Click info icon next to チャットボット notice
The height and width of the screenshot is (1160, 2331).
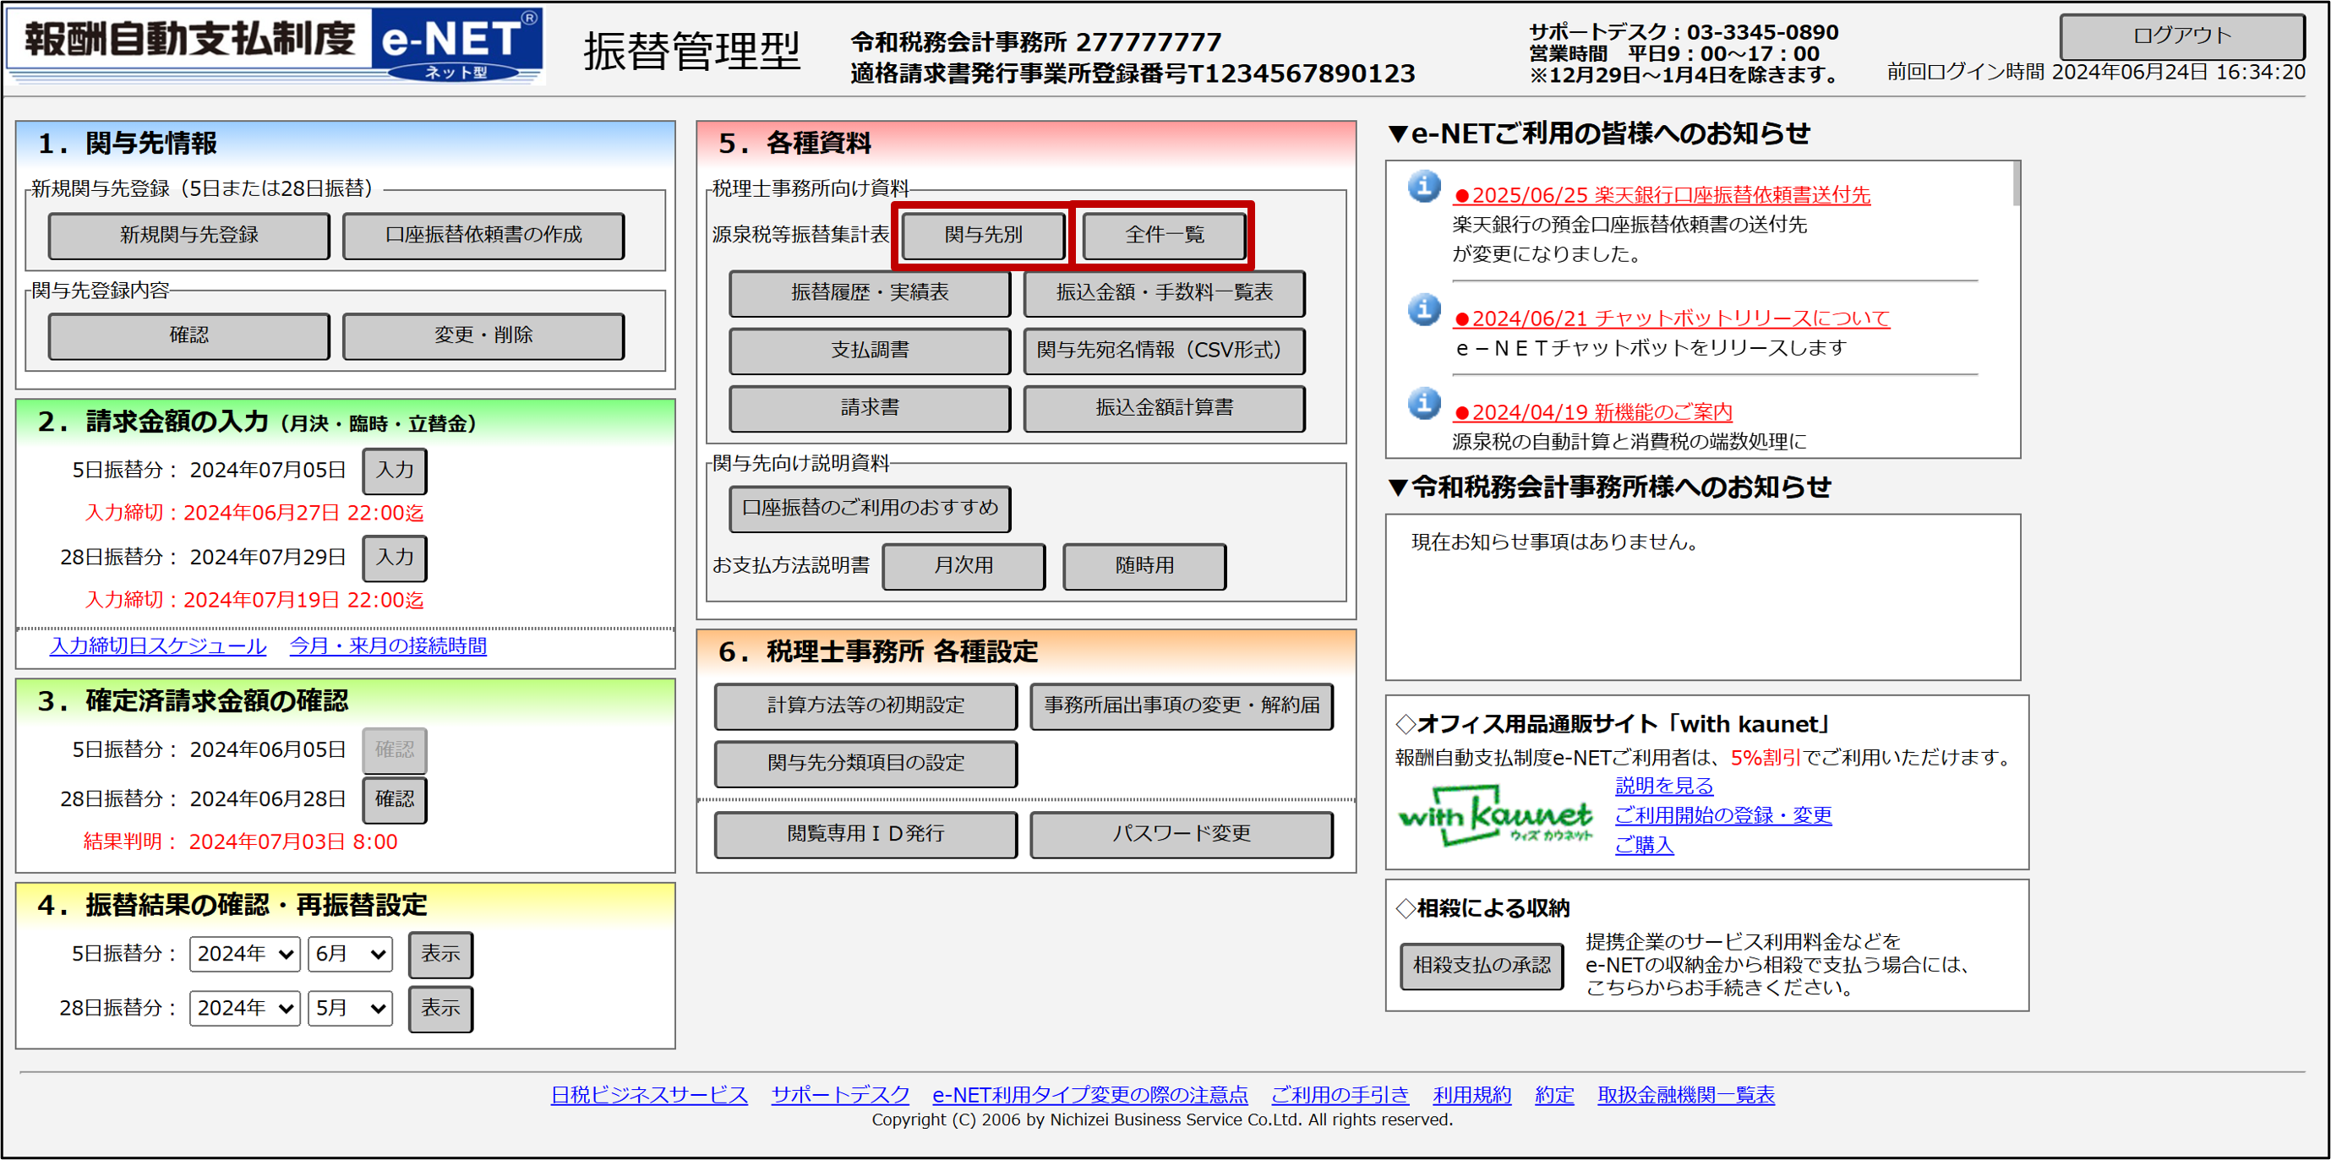click(x=1423, y=310)
